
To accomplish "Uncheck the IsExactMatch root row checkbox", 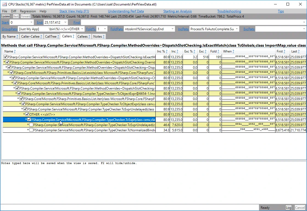I will point(5,57).
